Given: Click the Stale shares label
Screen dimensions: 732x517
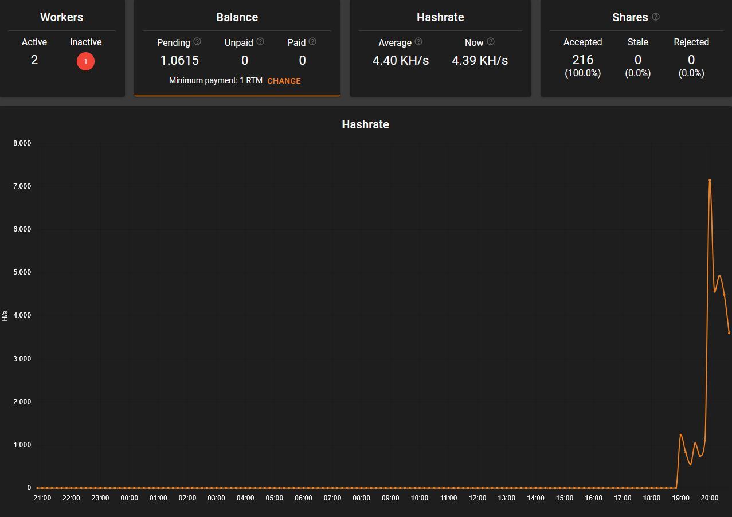Looking at the screenshot, I should point(637,42).
